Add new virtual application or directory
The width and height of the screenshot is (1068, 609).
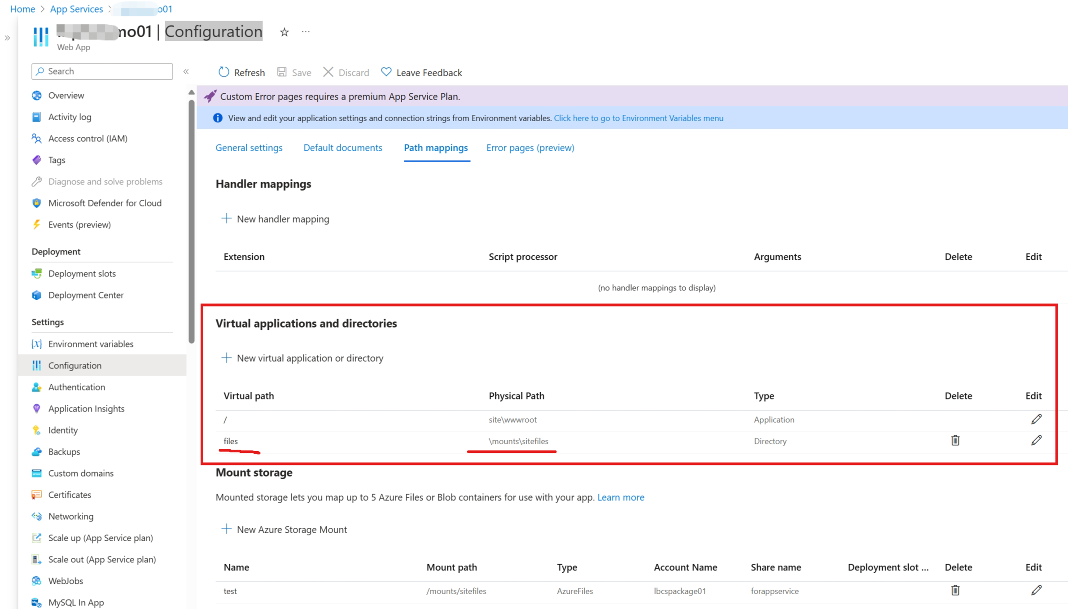click(302, 358)
